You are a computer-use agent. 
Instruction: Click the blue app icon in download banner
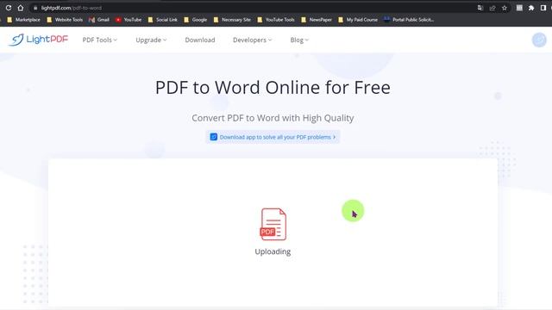(x=213, y=137)
